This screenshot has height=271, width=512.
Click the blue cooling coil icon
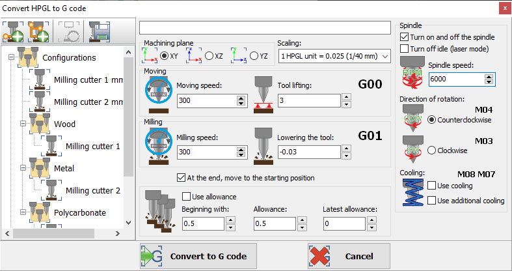pos(413,192)
